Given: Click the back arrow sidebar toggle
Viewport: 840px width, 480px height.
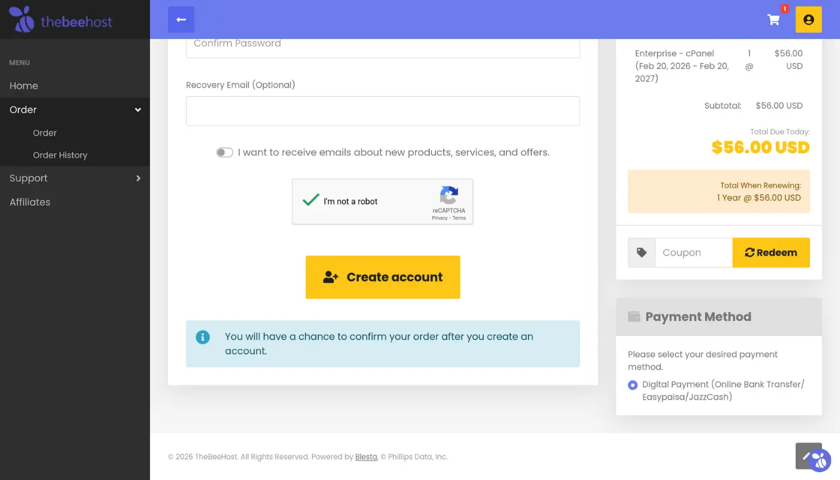Looking at the screenshot, I should click(181, 20).
